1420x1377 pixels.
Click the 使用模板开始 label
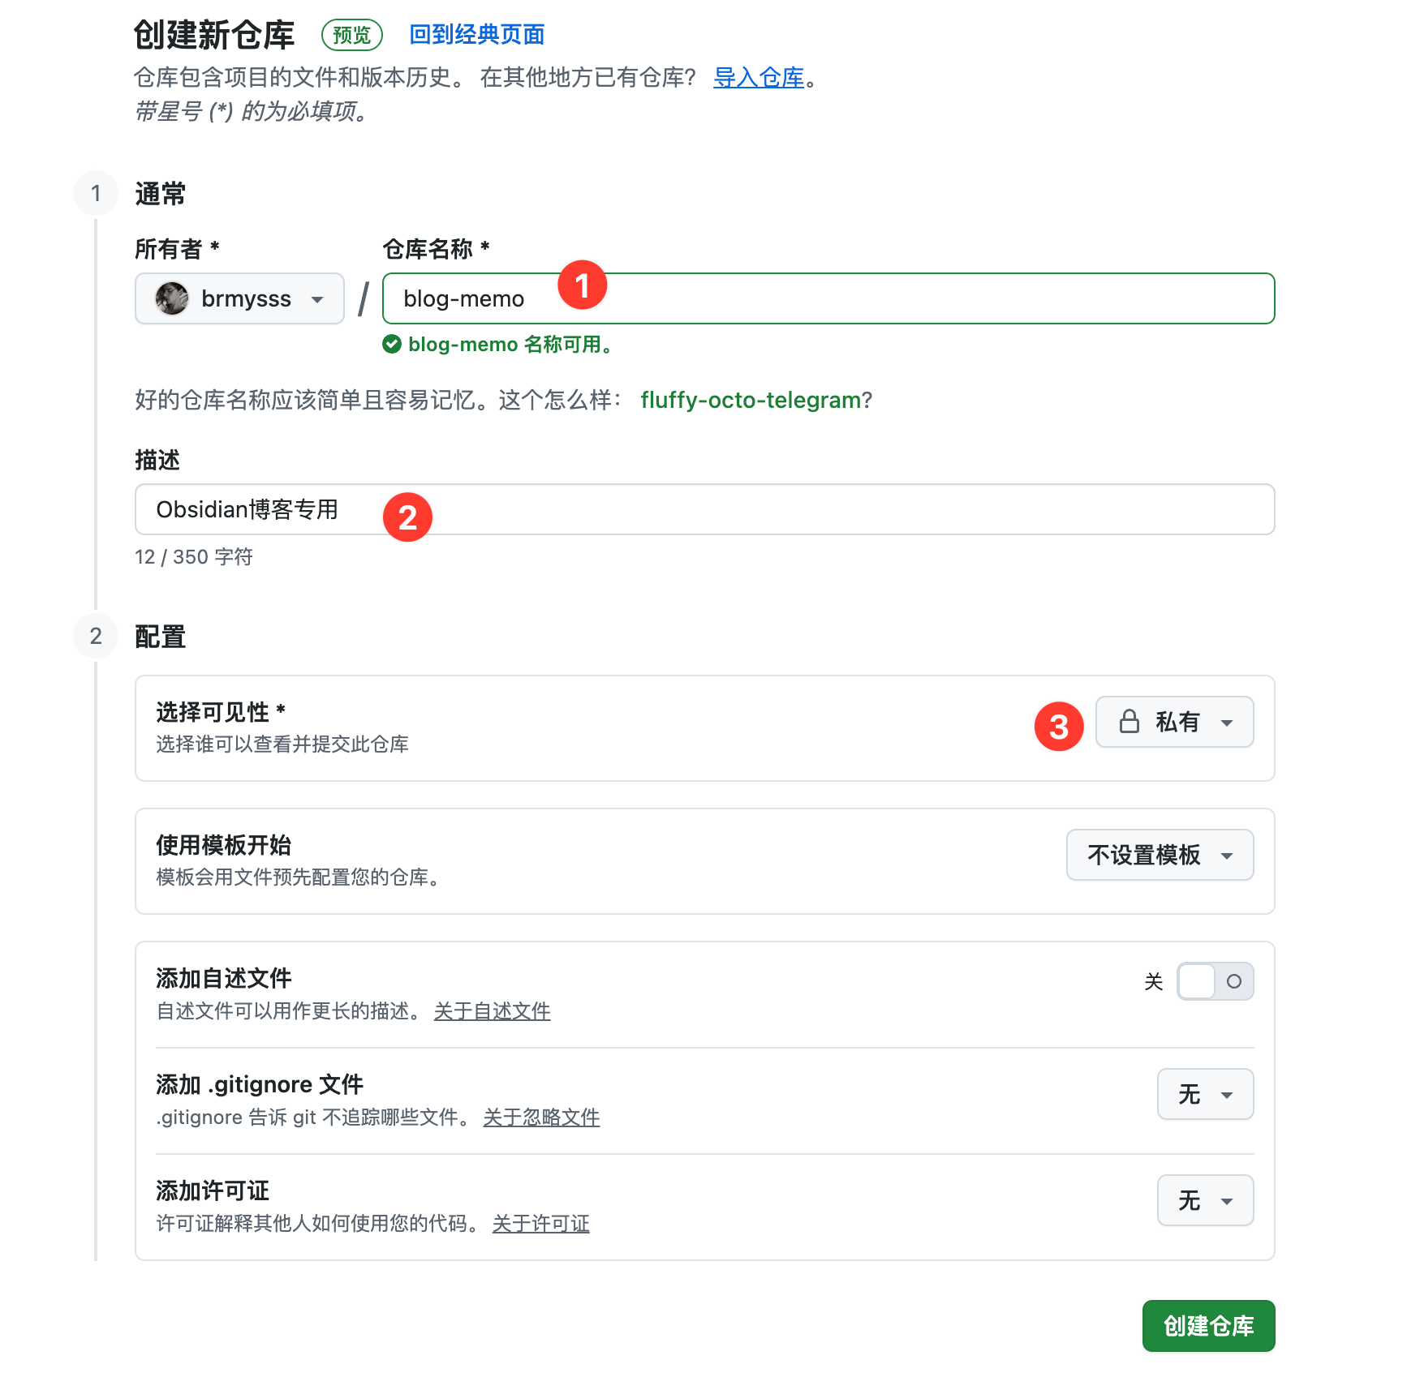pyautogui.click(x=224, y=845)
